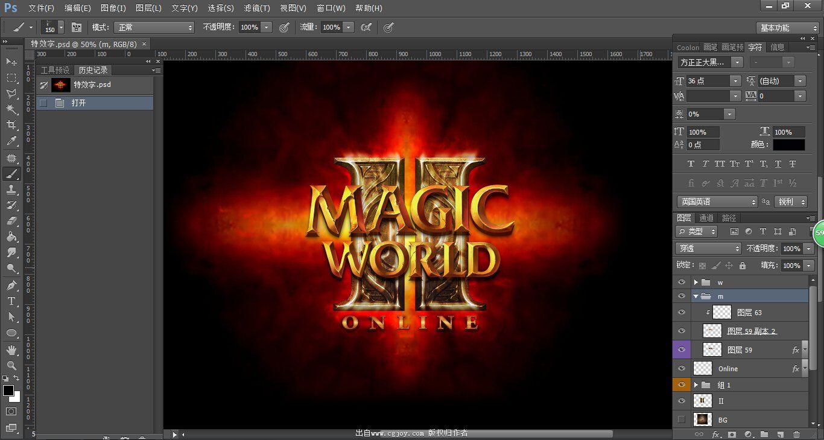The width and height of the screenshot is (824, 440).
Task: Hide the Online layer
Action: [x=682, y=368]
